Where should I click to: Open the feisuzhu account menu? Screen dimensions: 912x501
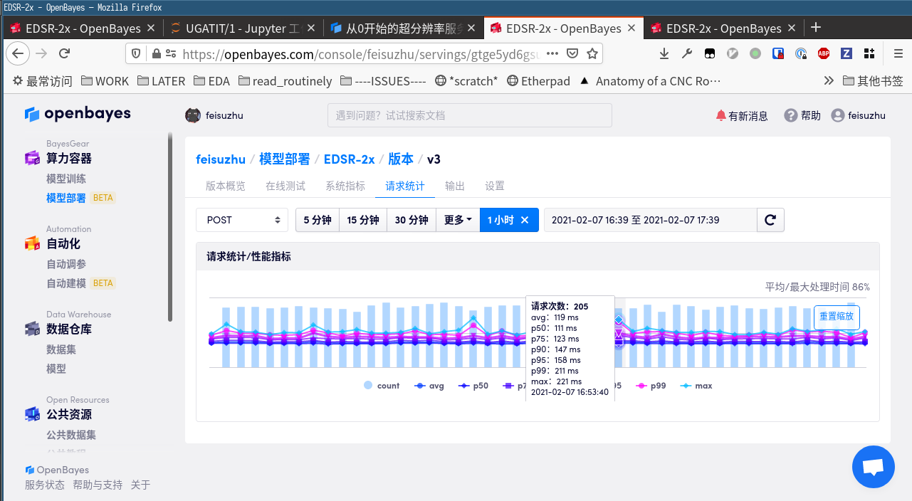click(x=859, y=115)
